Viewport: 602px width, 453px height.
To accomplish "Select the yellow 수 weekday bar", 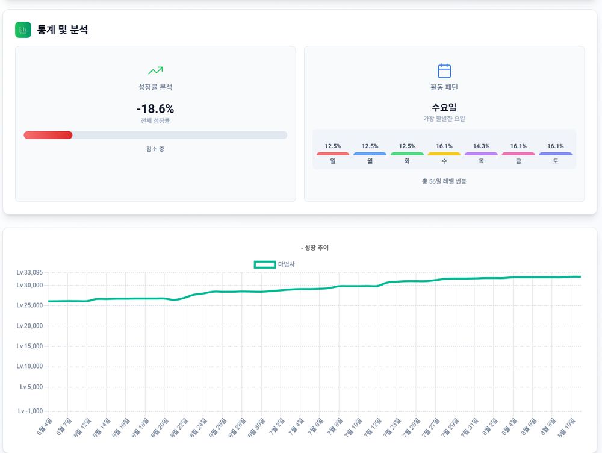I will [444, 154].
